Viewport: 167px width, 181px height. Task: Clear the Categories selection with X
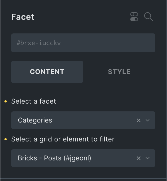click(139, 120)
